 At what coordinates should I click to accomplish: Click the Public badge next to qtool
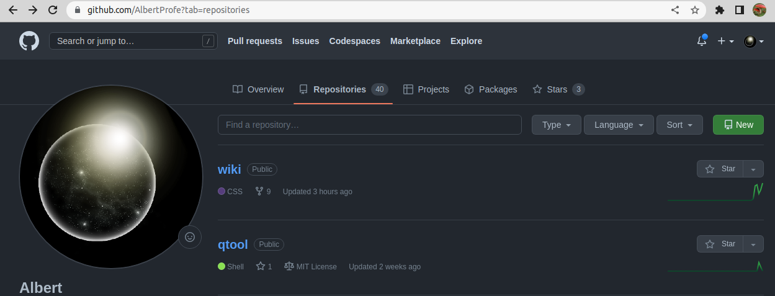click(269, 244)
